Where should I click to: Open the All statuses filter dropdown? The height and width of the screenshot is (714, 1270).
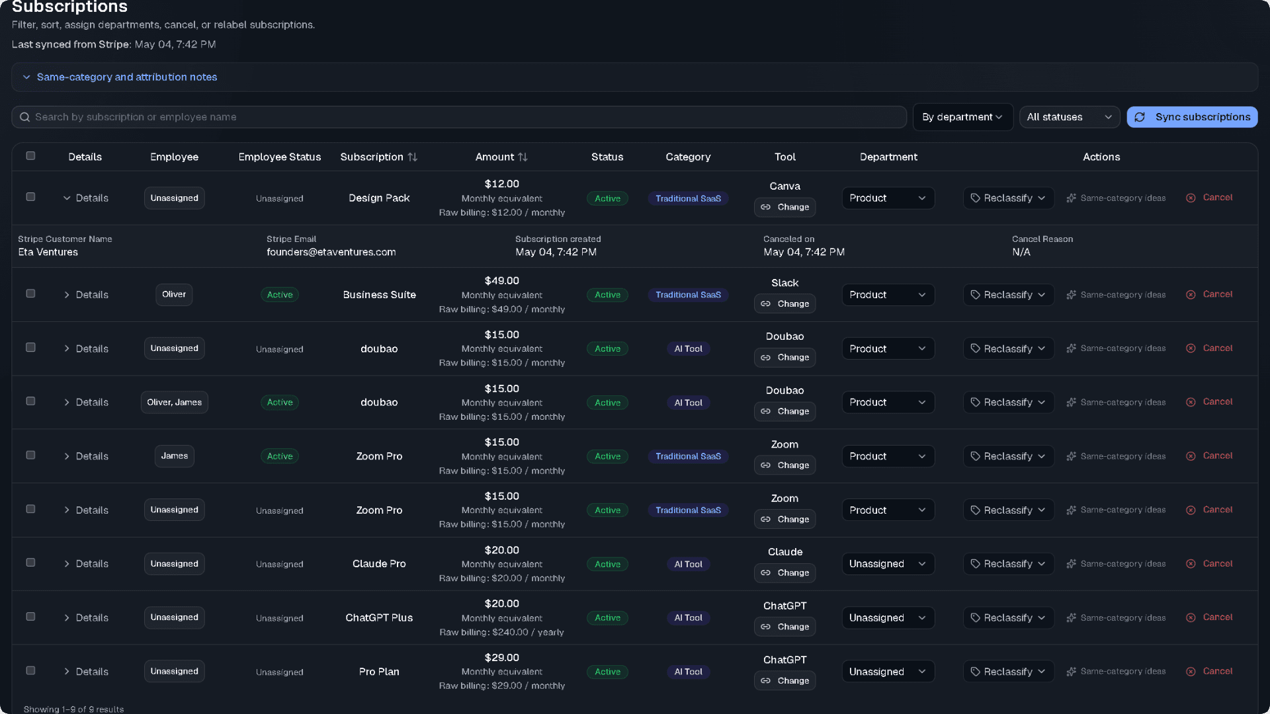pyautogui.click(x=1069, y=117)
